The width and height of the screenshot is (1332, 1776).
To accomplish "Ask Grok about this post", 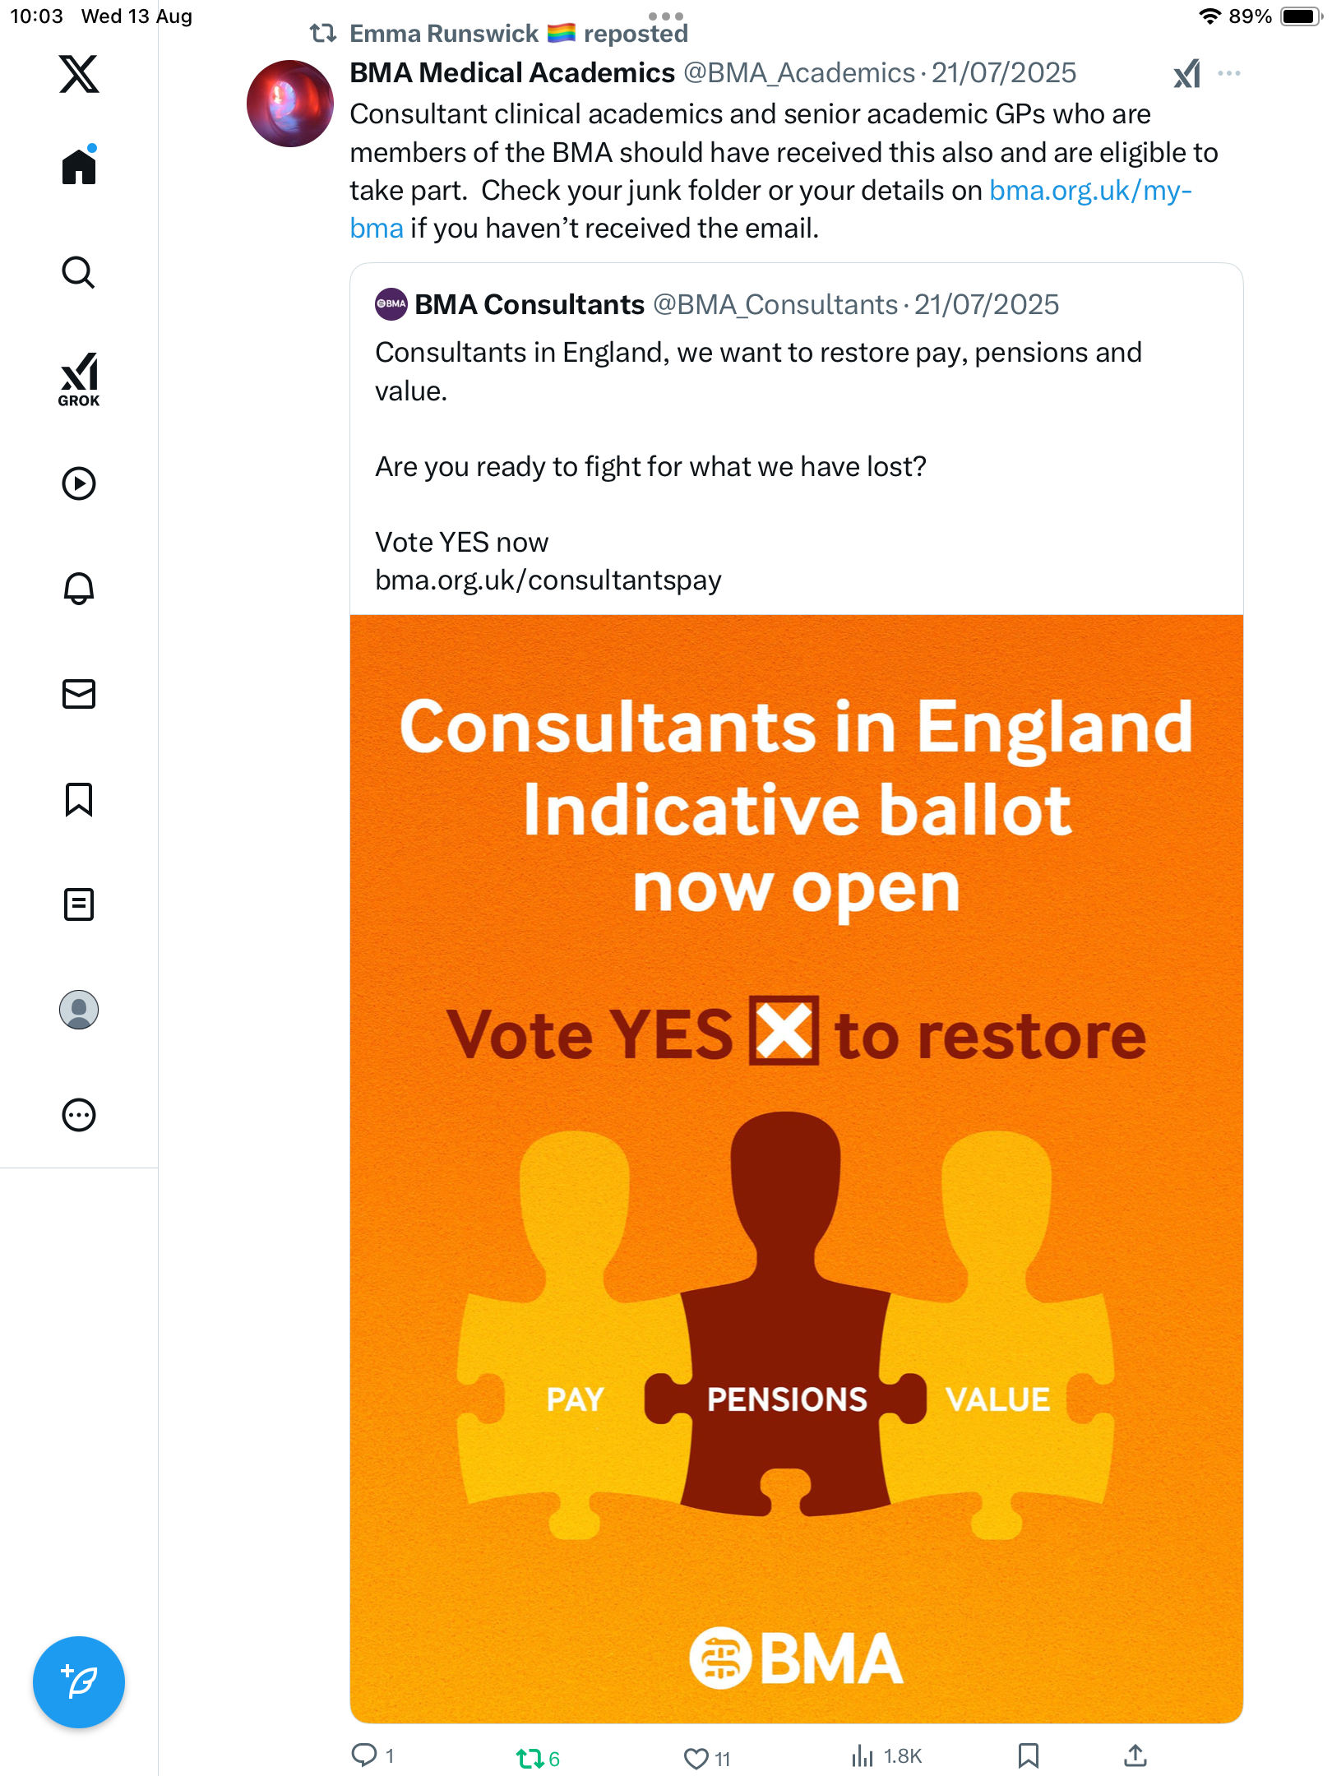I will tap(1186, 74).
